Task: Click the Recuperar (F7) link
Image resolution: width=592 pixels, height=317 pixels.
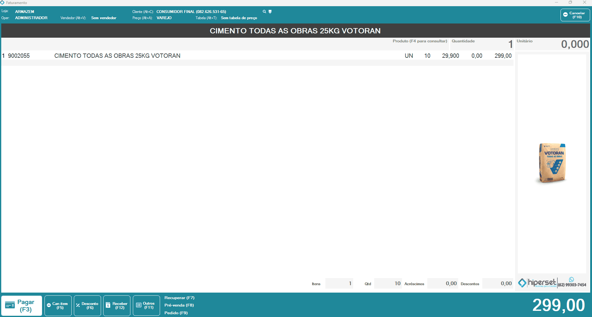Action: 179,298
